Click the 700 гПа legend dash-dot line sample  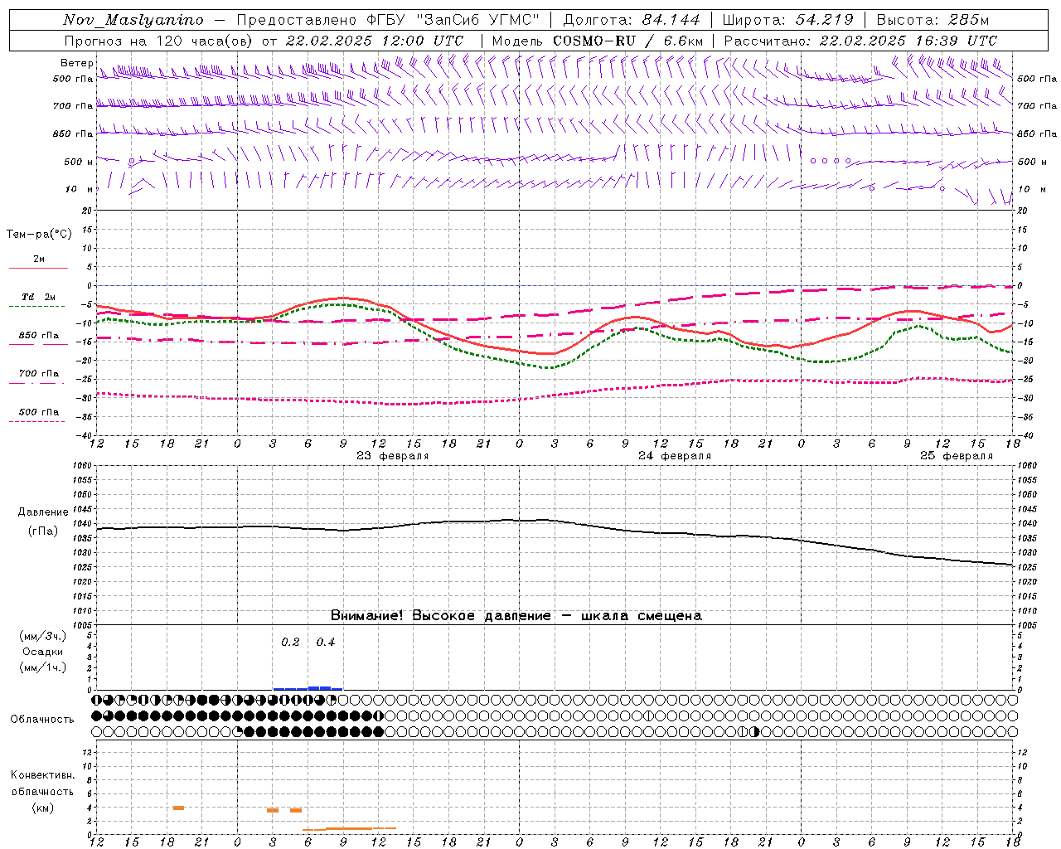[x=38, y=382]
